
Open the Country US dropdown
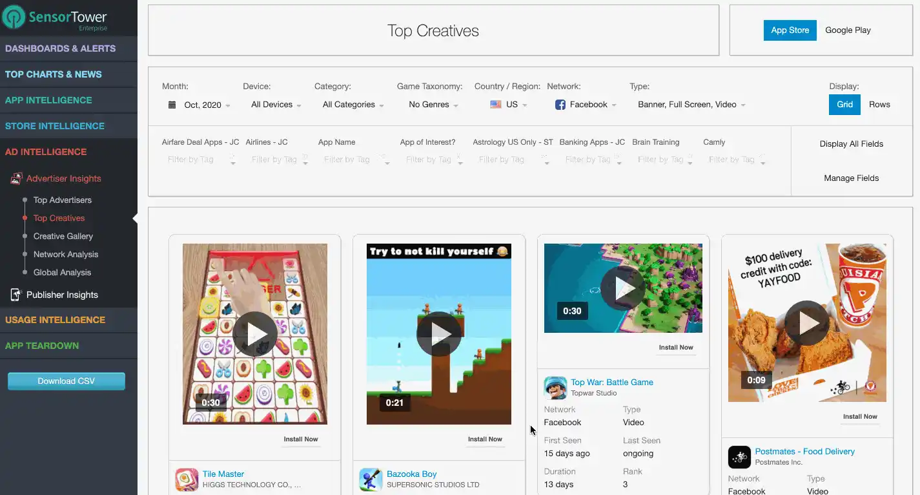coord(509,105)
